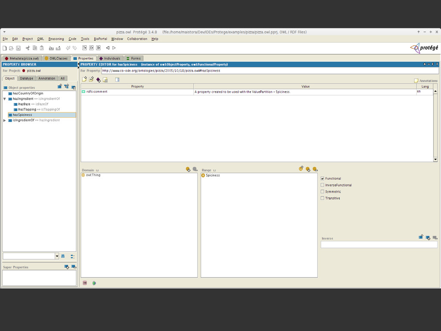
Task: Click the Create subproperty icon in browser
Action: [x=67, y=87]
